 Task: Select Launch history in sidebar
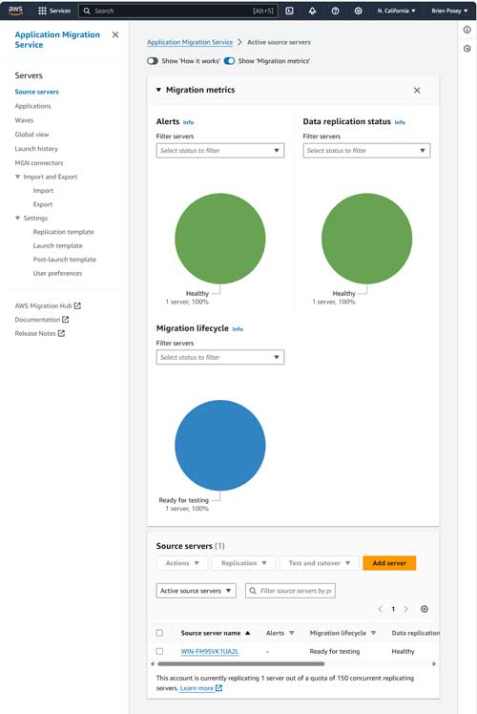click(x=36, y=149)
